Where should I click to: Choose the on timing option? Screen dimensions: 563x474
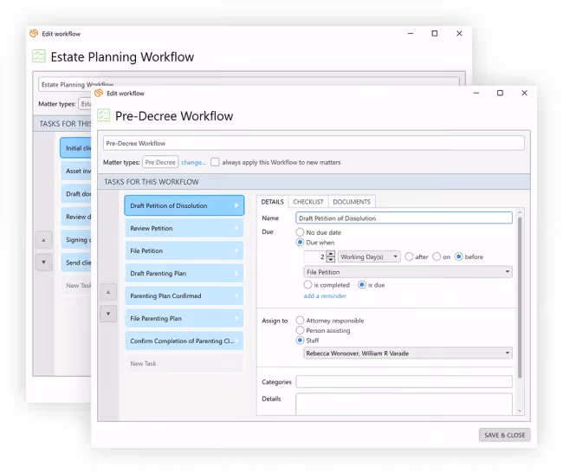click(437, 256)
